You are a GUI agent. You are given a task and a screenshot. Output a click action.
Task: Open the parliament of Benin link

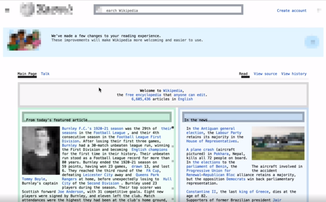(x=206, y=167)
